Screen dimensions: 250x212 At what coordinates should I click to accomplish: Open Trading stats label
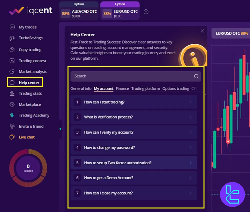click(30, 93)
